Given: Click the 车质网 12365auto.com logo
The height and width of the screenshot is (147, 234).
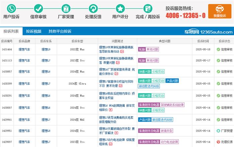Looking at the screenshot, I should tap(208, 32).
